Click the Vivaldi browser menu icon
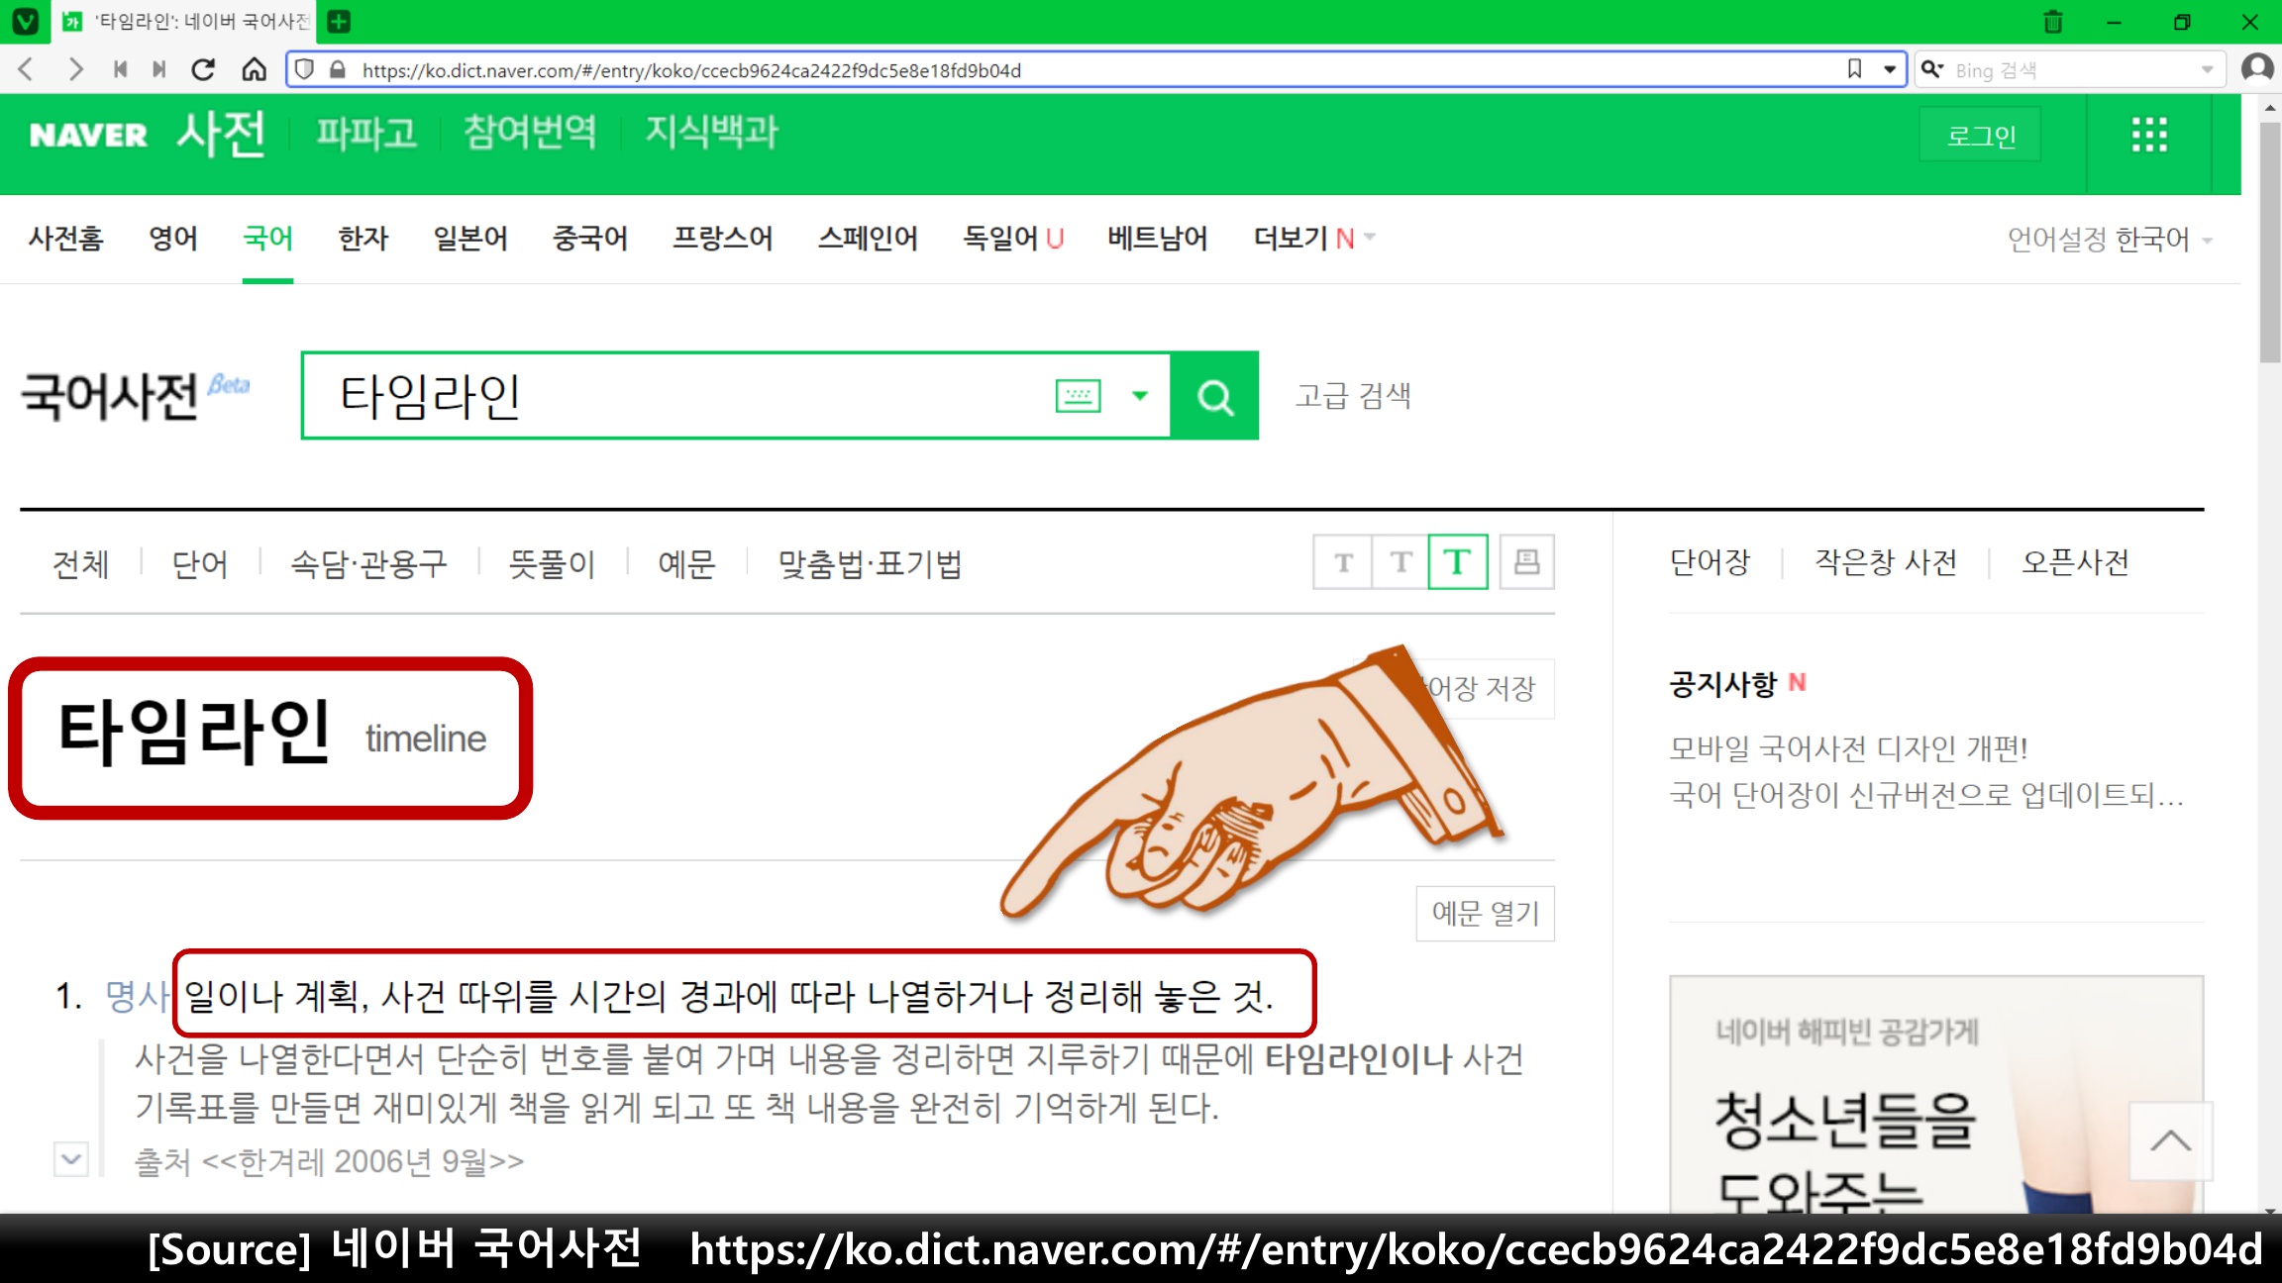 pyautogui.click(x=25, y=21)
